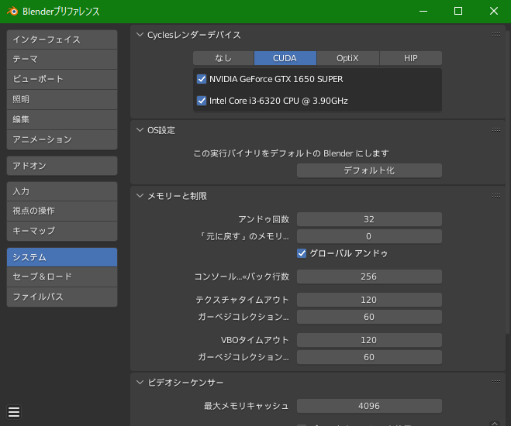Grab Cyclesレンダーデバイス panel drag handle

pyautogui.click(x=496, y=35)
